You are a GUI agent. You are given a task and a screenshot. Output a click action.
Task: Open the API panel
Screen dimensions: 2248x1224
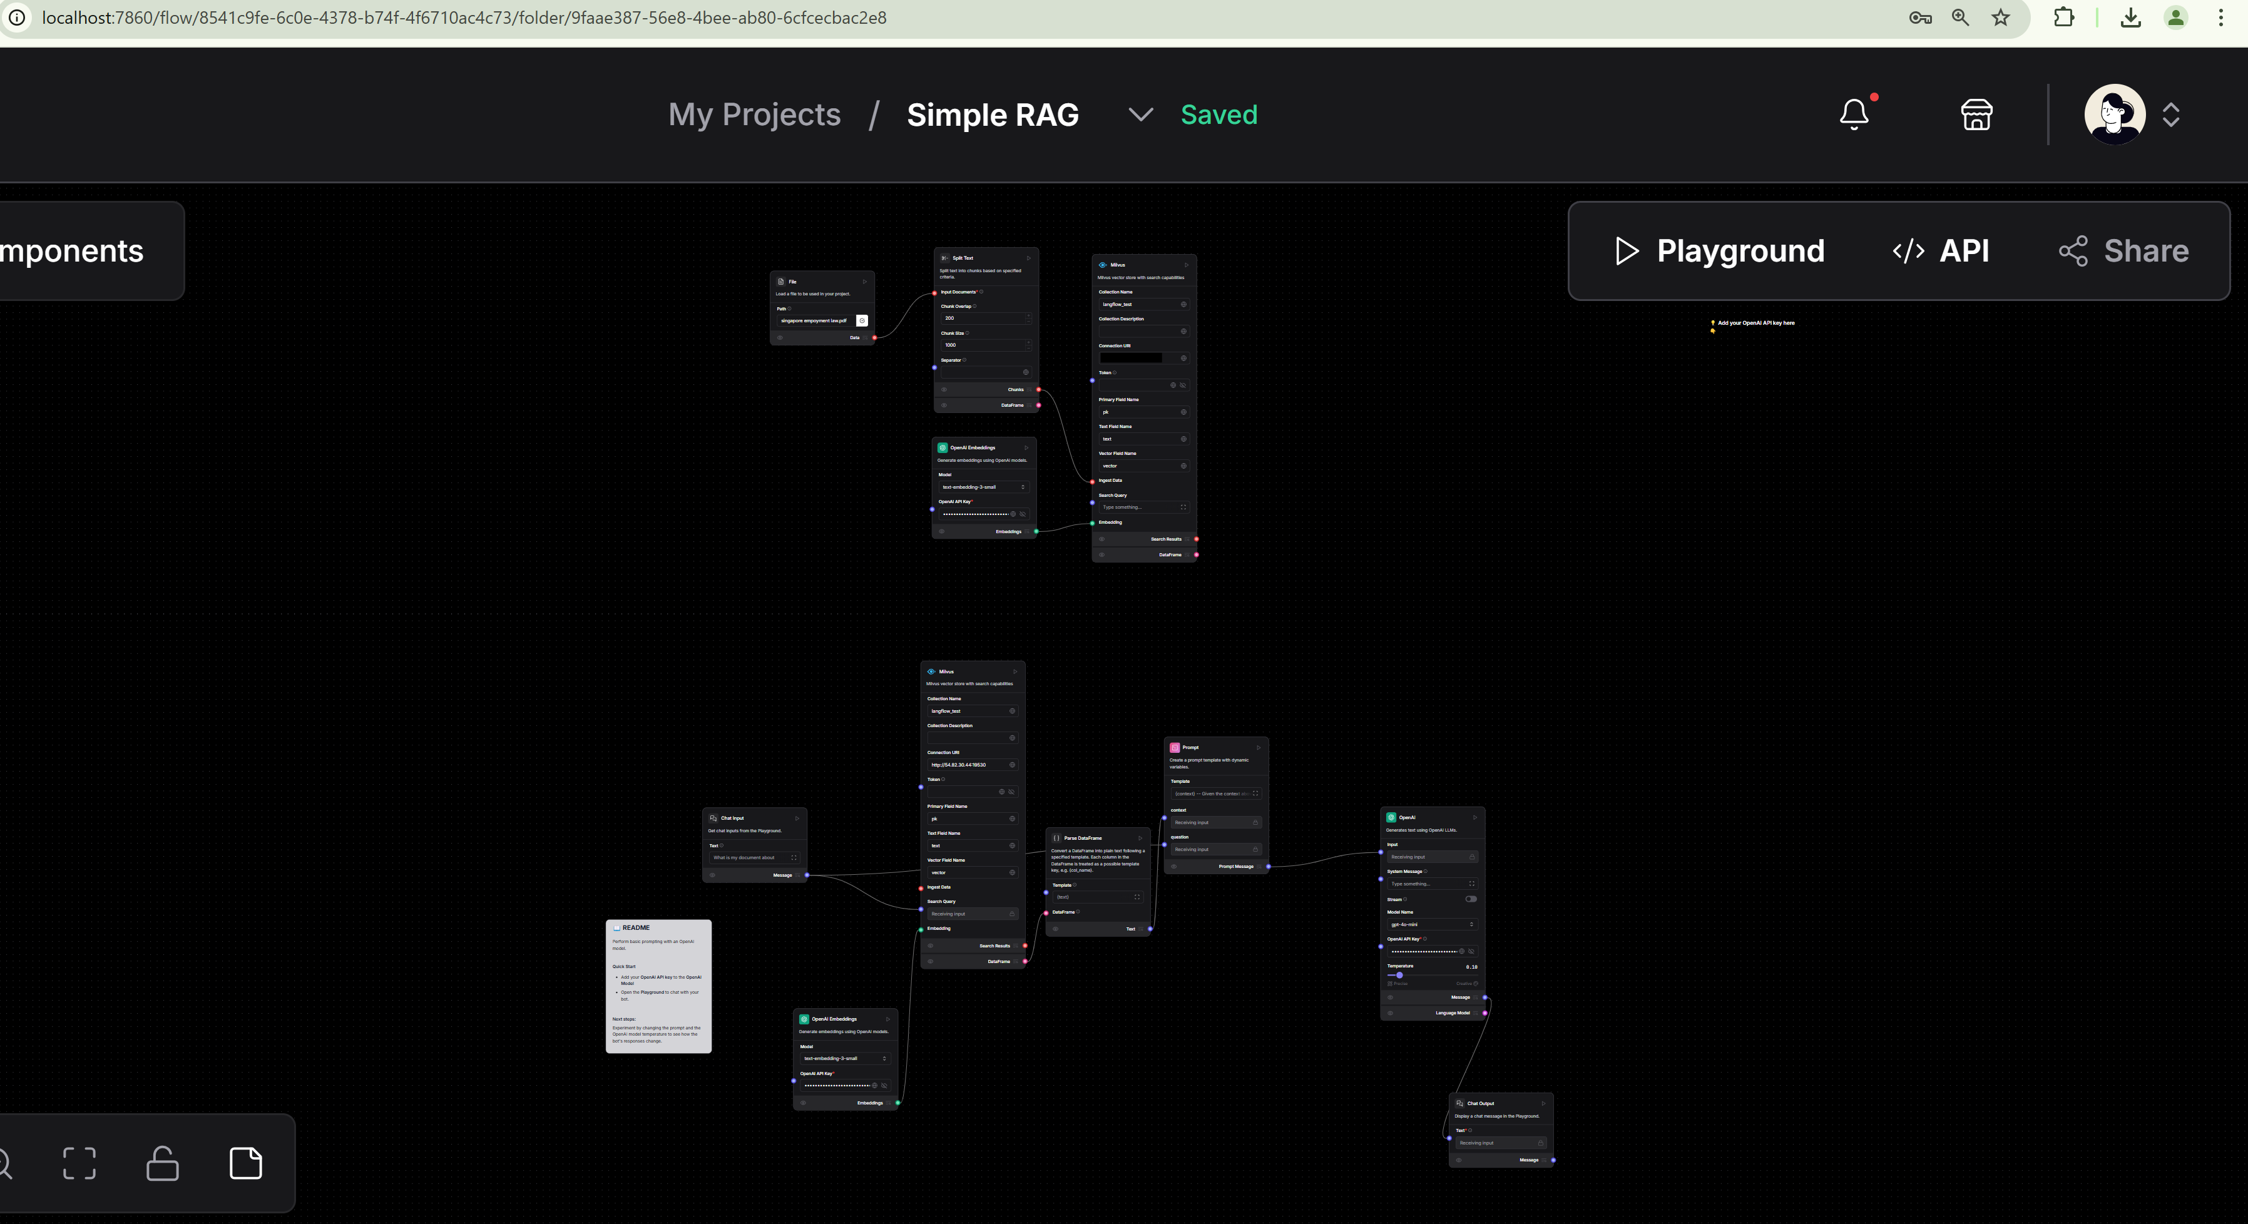(1941, 252)
